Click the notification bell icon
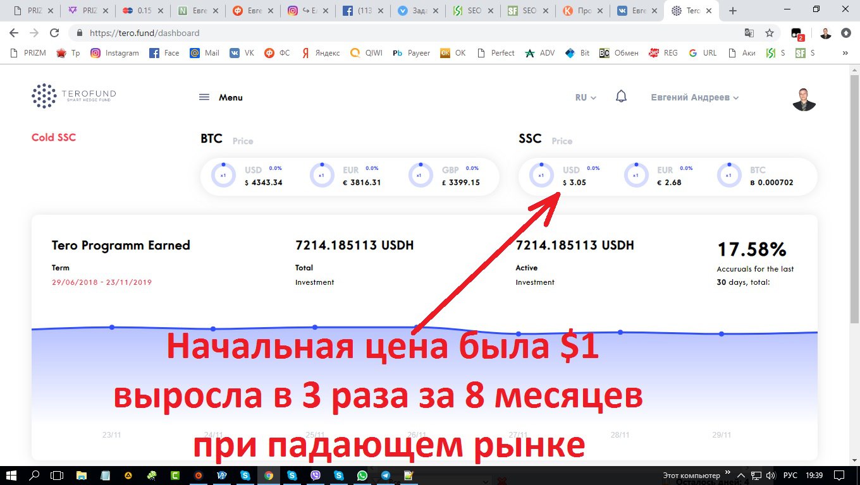Image resolution: width=860 pixels, height=485 pixels. point(622,97)
